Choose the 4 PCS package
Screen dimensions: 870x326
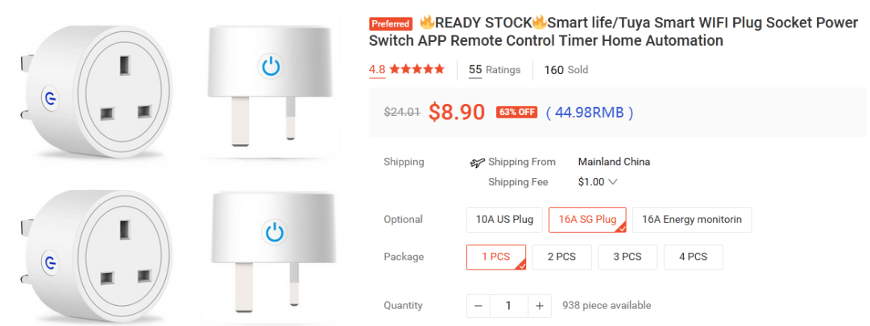tap(693, 257)
